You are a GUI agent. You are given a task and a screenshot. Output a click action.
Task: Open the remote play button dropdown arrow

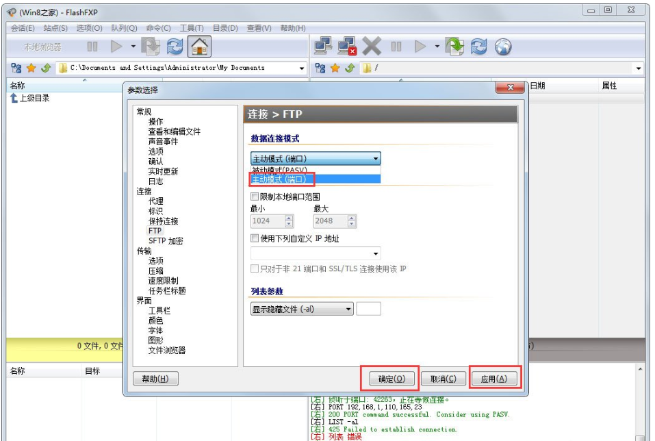pos(437,47)
